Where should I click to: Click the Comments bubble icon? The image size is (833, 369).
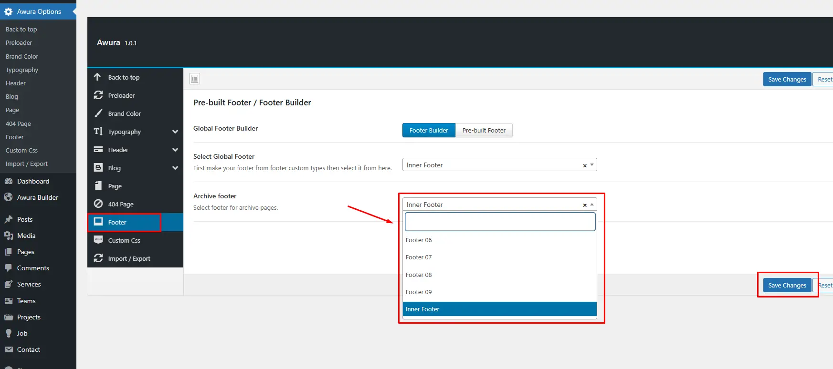(x=9, y=268)
